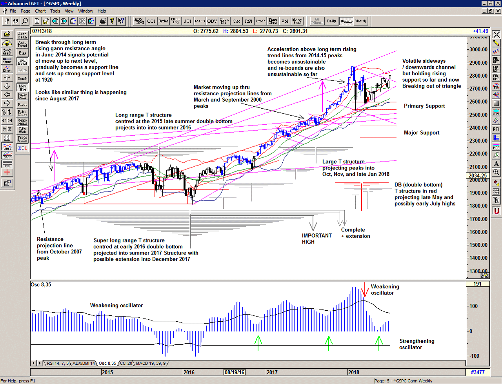Choose the Ellipse drawing tool

tap(496, 112)
